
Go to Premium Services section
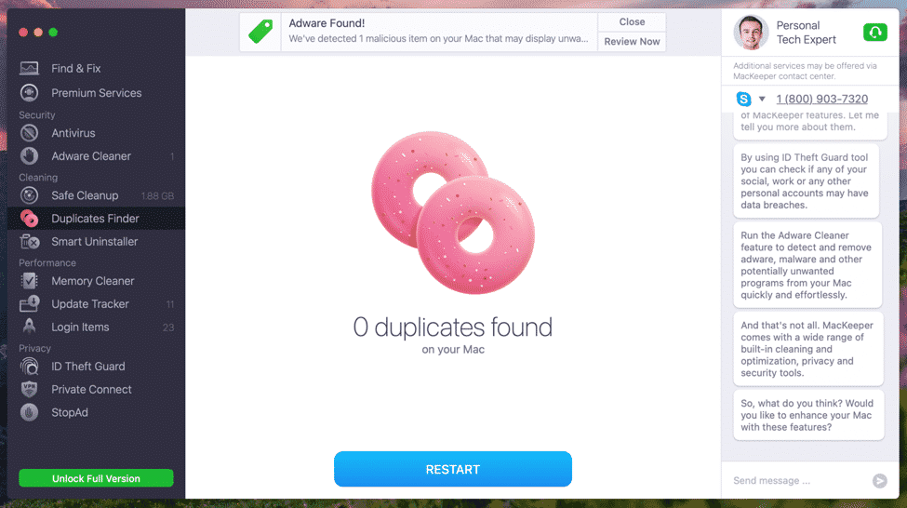click(x=96, y=92)
